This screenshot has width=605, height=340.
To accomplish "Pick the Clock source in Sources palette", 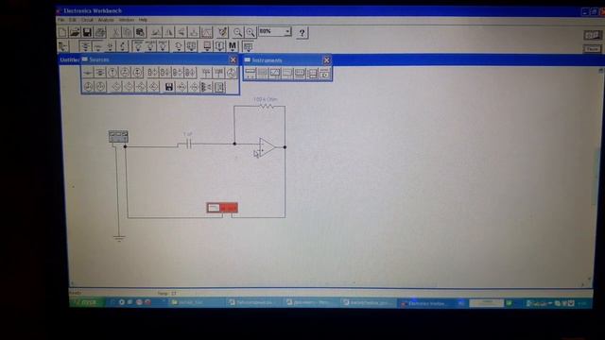I will pyautogui.click(x=231, y=73).
